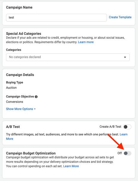Click the "Special Ad Categories" heading
Screen dimensions: 138x181
click(x=24, y=34)
